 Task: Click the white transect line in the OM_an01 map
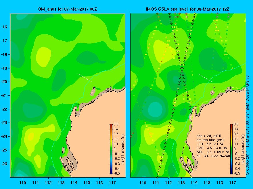coord(85,78)
